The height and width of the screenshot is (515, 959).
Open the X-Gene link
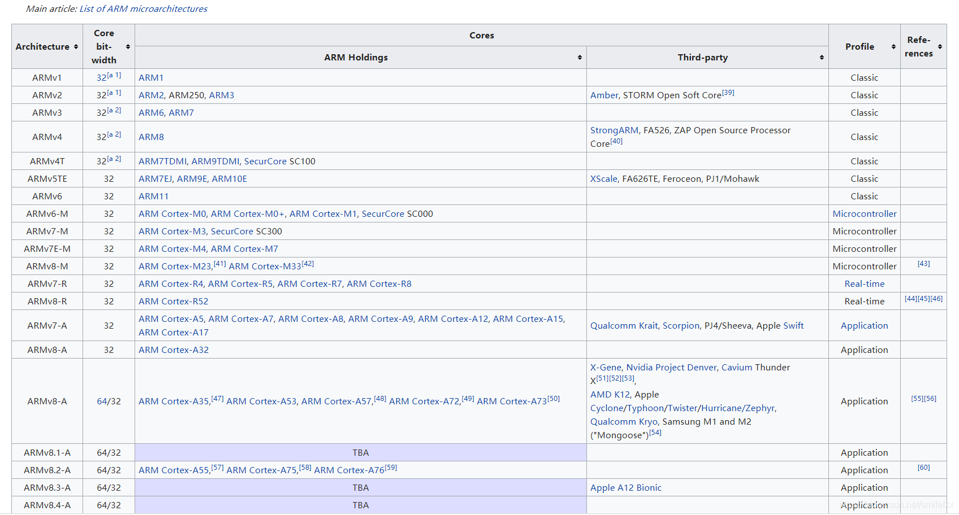tap(606, 368)
